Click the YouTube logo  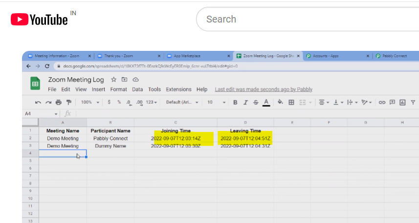click(x=39, y=20)
